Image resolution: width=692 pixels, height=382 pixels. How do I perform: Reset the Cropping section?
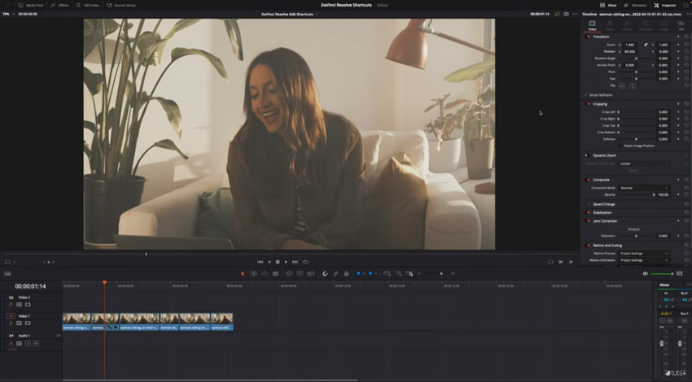point(686,104)
